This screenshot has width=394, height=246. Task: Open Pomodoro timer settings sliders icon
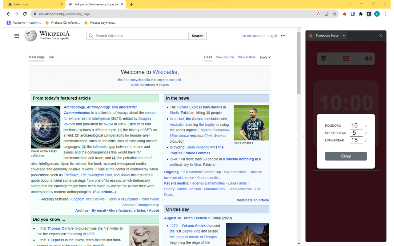(x=346, y=58)
